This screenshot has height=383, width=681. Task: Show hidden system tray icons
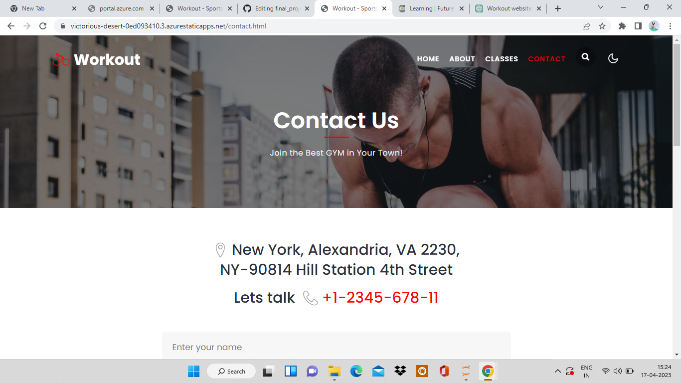coord(558,371)
